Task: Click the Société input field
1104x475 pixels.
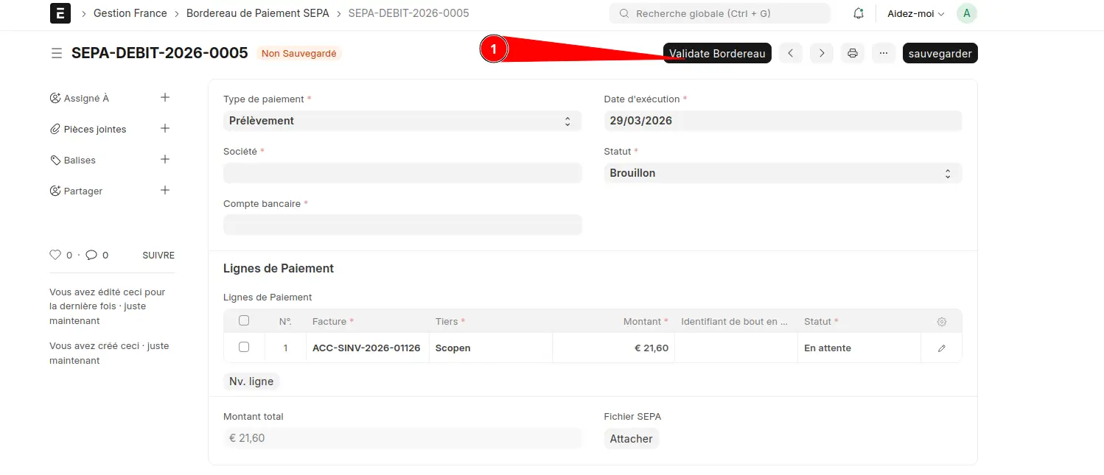Action: tap(402, 173)
